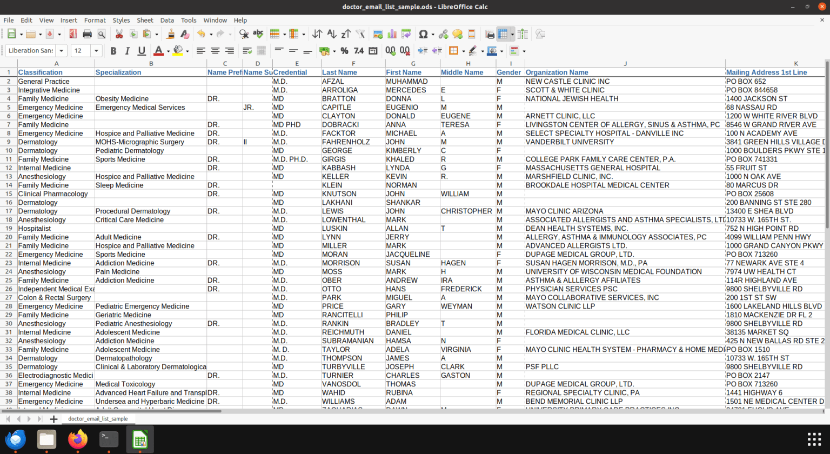Insert a special character

[424, 34]
